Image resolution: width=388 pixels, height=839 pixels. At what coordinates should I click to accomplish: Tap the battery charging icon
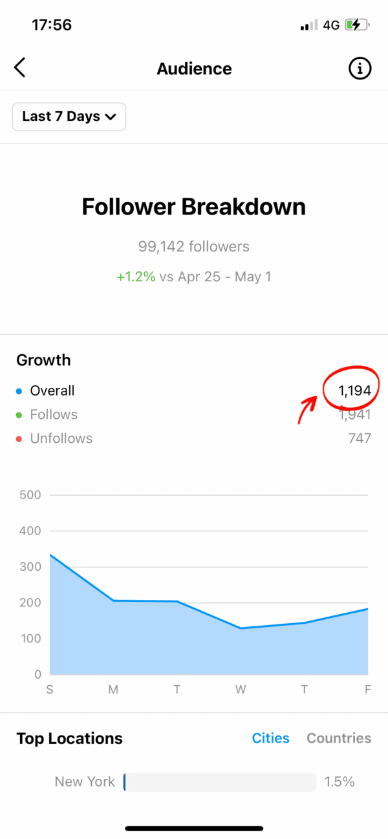(x=357, y=25)
